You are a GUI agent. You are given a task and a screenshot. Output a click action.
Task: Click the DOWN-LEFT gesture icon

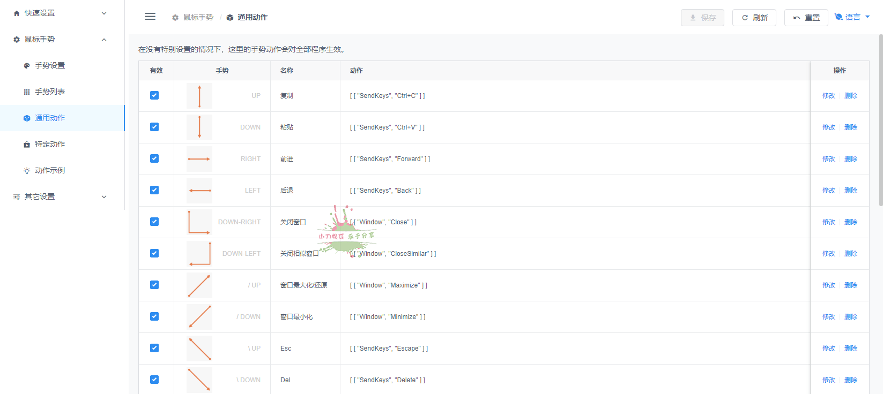pyautogui.click(x=199, y=254)
